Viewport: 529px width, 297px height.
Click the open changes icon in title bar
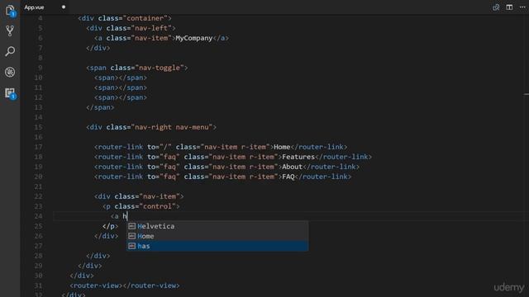(x=496, y=7)
